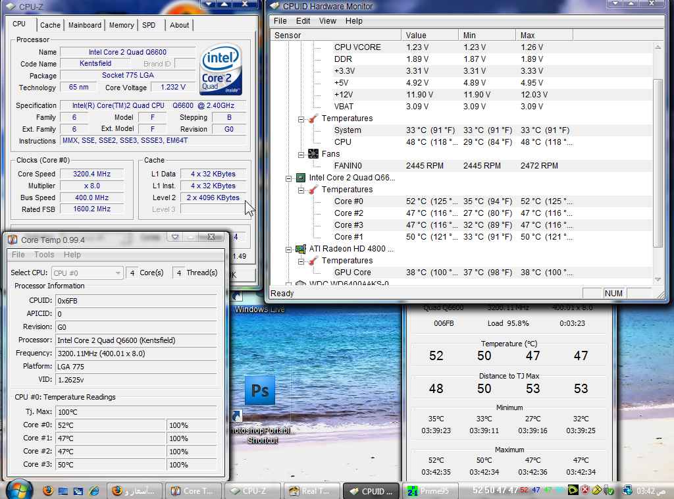Launch Internet Explorer from quick launch
The image size is (674, 499).
coord(94,491)
